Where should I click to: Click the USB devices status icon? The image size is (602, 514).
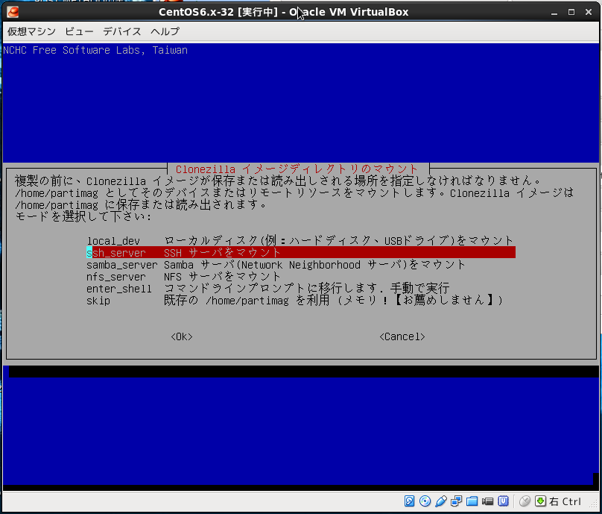click(x=441, y=501)
